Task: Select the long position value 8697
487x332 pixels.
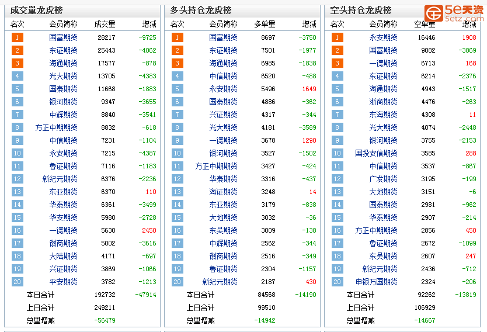Action: pos(268,37)
